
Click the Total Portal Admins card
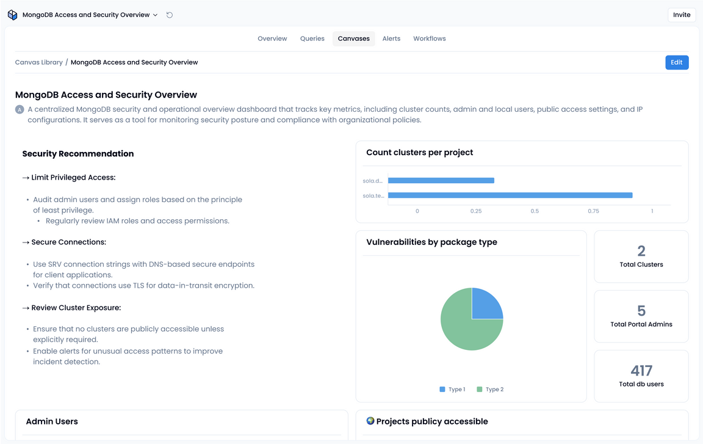pos(641,316)
